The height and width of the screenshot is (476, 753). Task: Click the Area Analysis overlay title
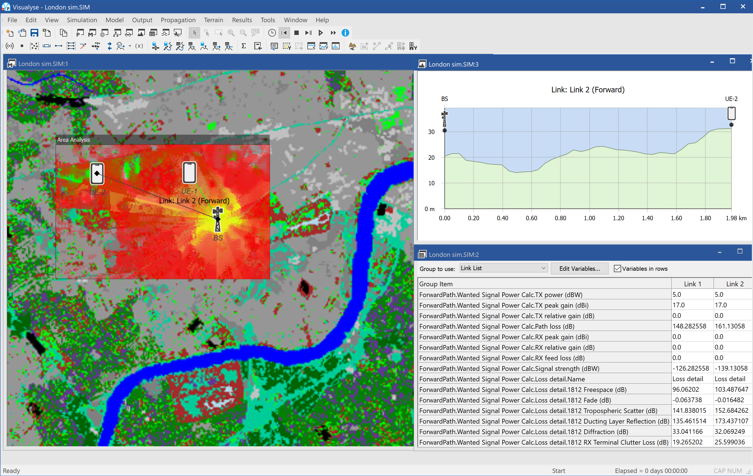click(x=74, y=140)
